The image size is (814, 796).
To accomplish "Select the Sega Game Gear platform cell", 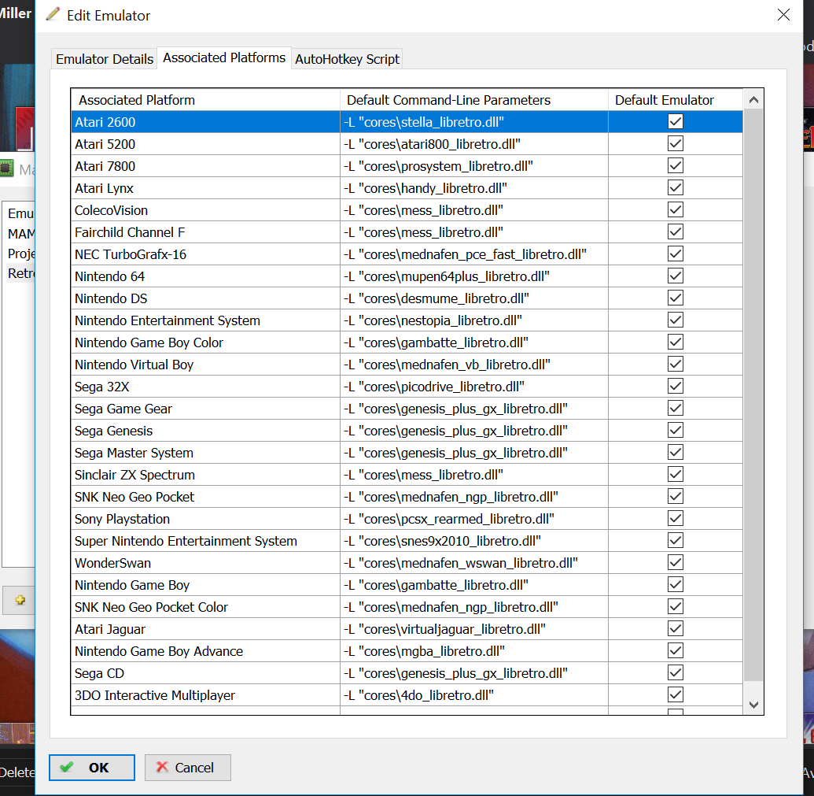I will (205, 409).
